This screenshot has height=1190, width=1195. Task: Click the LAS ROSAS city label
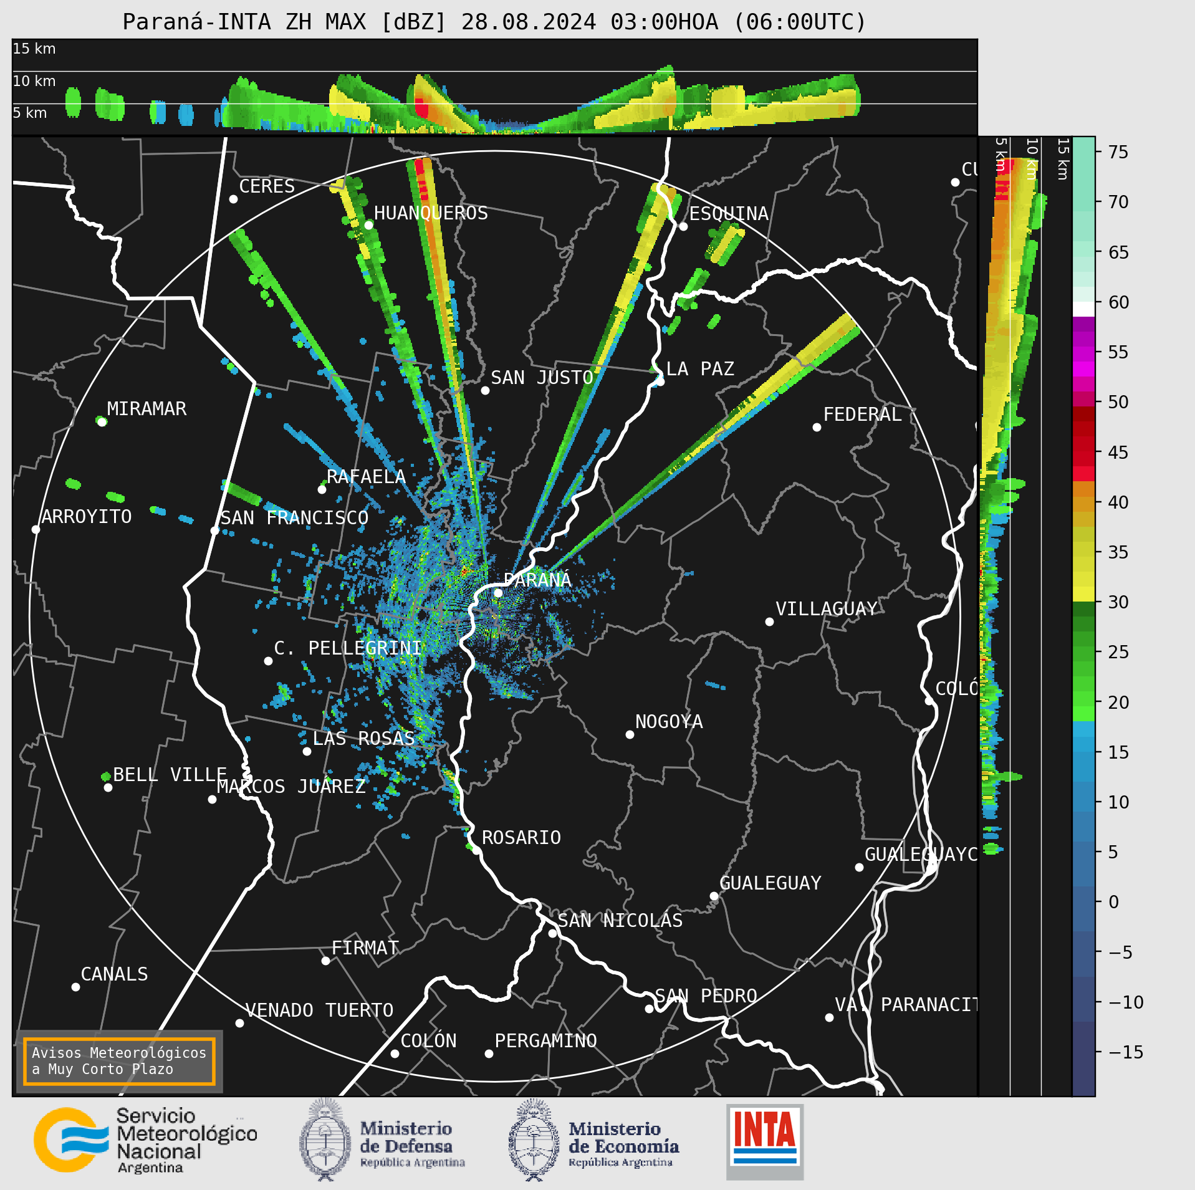(x=363, y=739)
